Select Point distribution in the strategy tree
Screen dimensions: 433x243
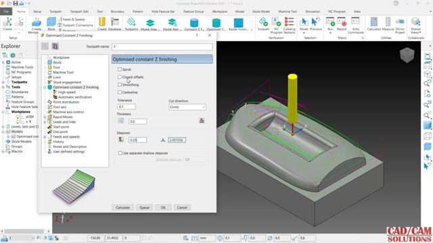(x=66, y=102)
